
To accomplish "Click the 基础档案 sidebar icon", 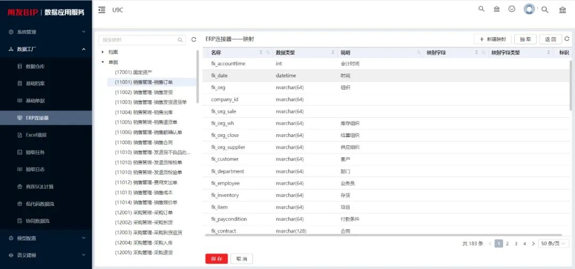I will 20,84.
